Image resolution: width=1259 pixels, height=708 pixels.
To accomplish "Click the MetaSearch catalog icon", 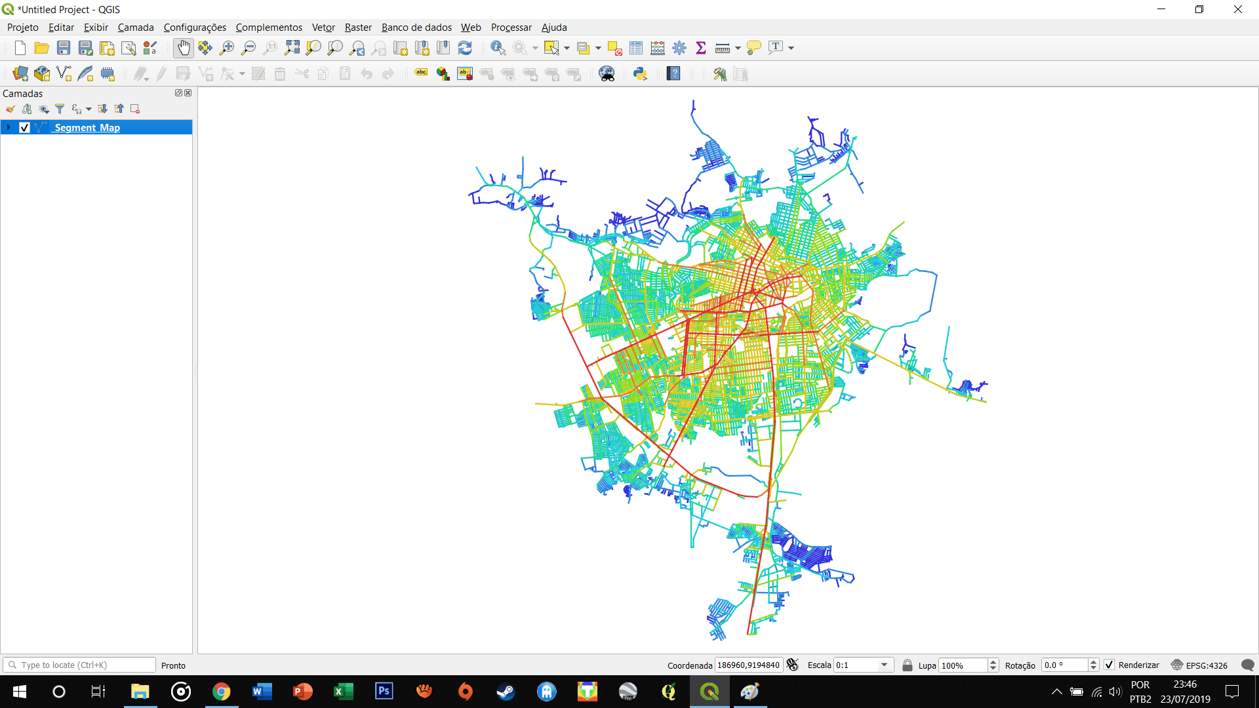I will click(x=607, y=73).
